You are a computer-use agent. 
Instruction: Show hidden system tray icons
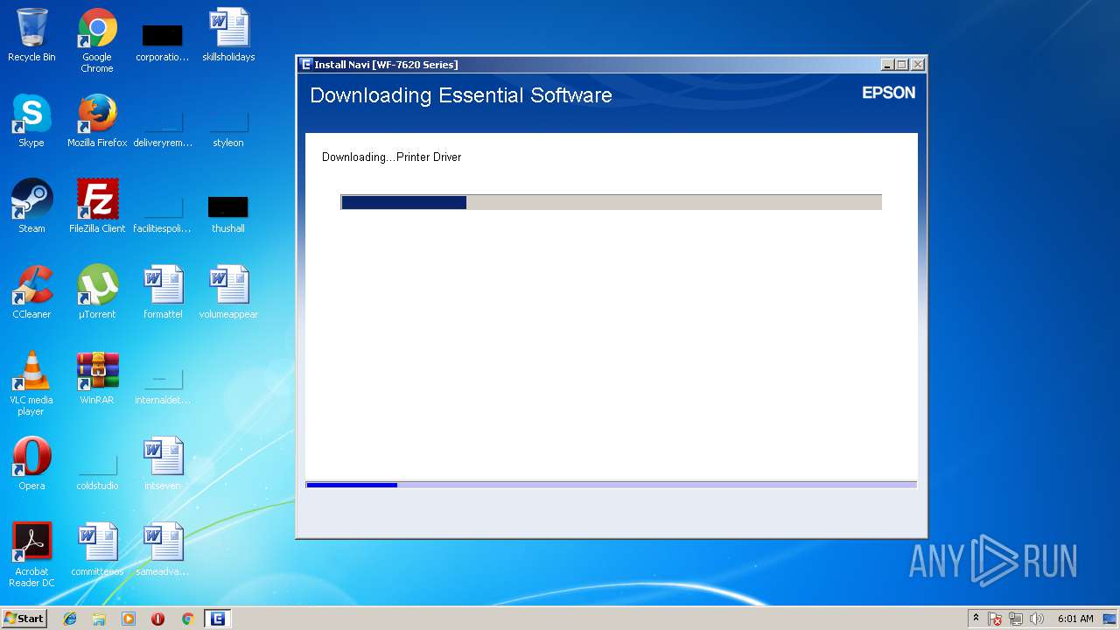[x=976, y=619]
